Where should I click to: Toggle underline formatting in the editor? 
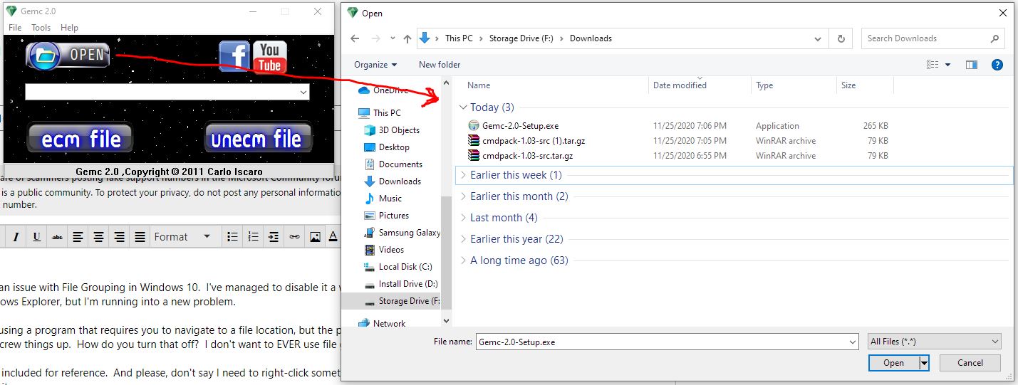coord(36,237)
